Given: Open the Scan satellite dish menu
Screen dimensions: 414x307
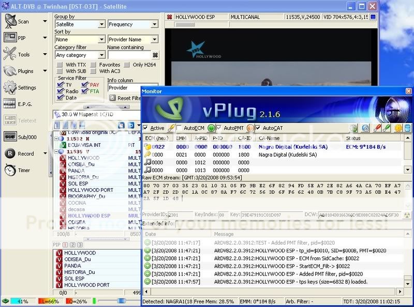Looking at the screenshot, I should pos(10,21).
